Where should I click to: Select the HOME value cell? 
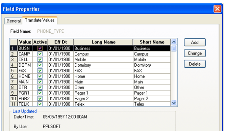[x=25, y=76]
